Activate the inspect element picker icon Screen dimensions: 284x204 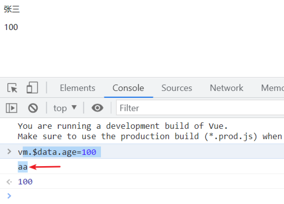point(13,88)
